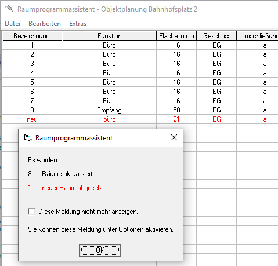Click the dialog's folder icon beside Raumprogrammassistent title
This screenshot has width=278, height=266.
[28, 138]
